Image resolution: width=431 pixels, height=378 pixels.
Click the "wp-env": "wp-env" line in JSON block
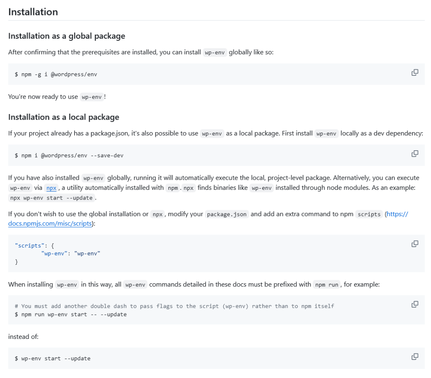point(71,253)
